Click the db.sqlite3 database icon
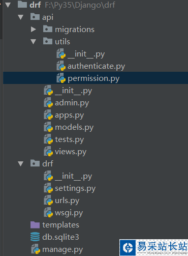 (x=35, y=237)
